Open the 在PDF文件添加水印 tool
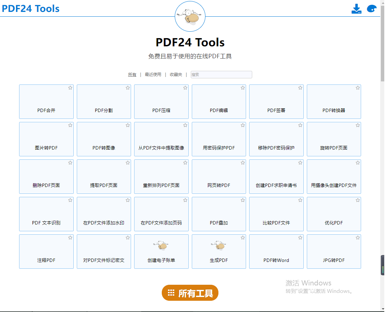386x312 pixels. [x=104, y=214]
